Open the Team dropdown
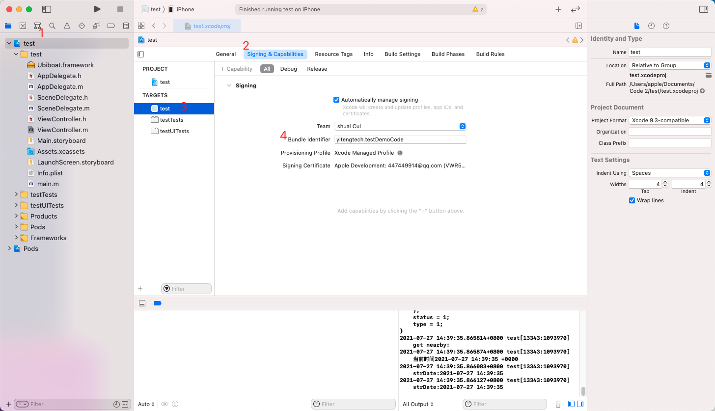 (400, 126)
